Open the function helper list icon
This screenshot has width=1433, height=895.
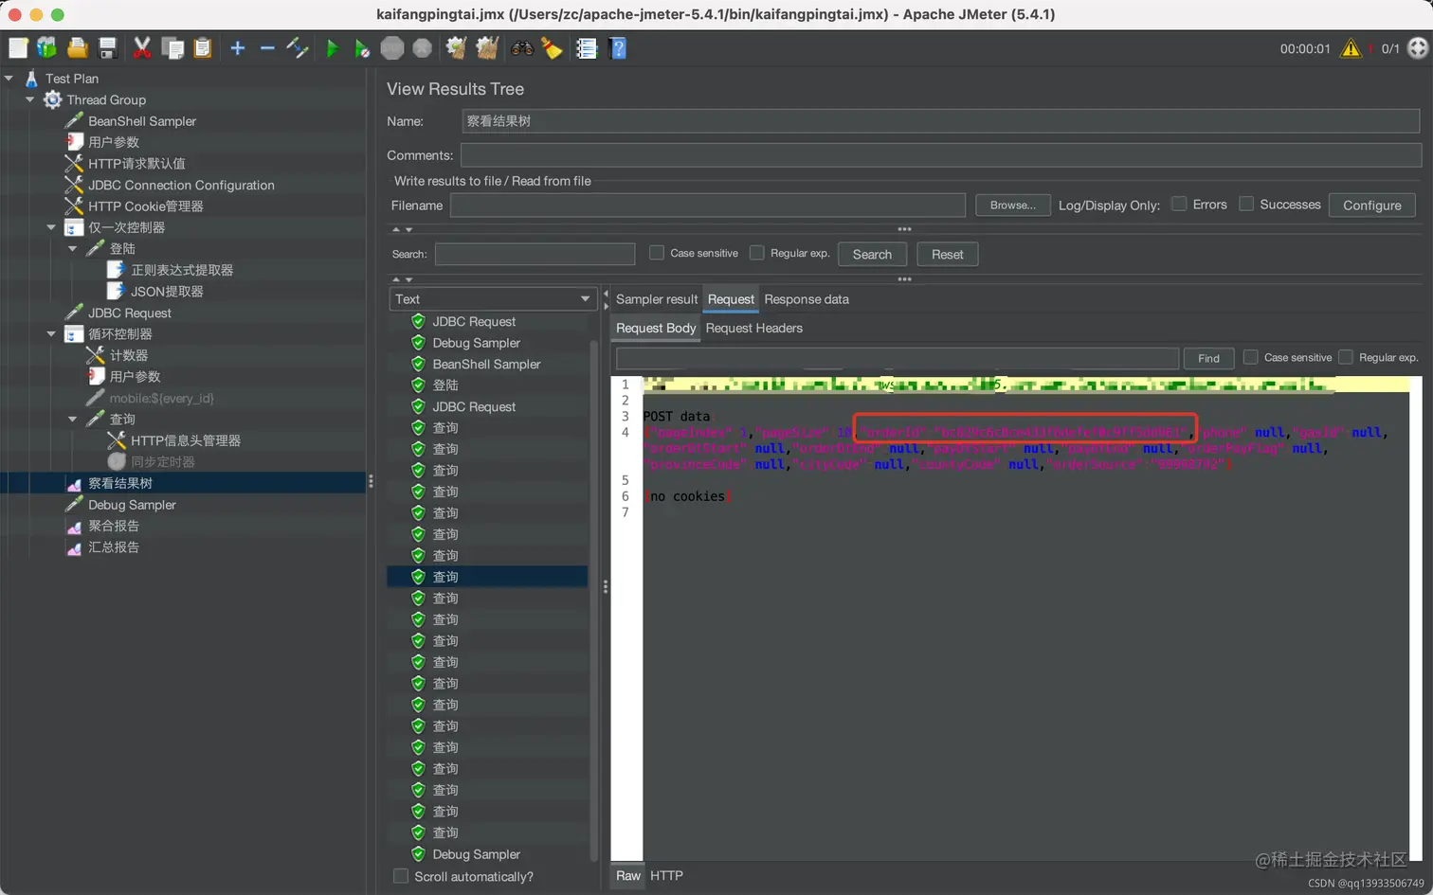(x=587, y=48)
